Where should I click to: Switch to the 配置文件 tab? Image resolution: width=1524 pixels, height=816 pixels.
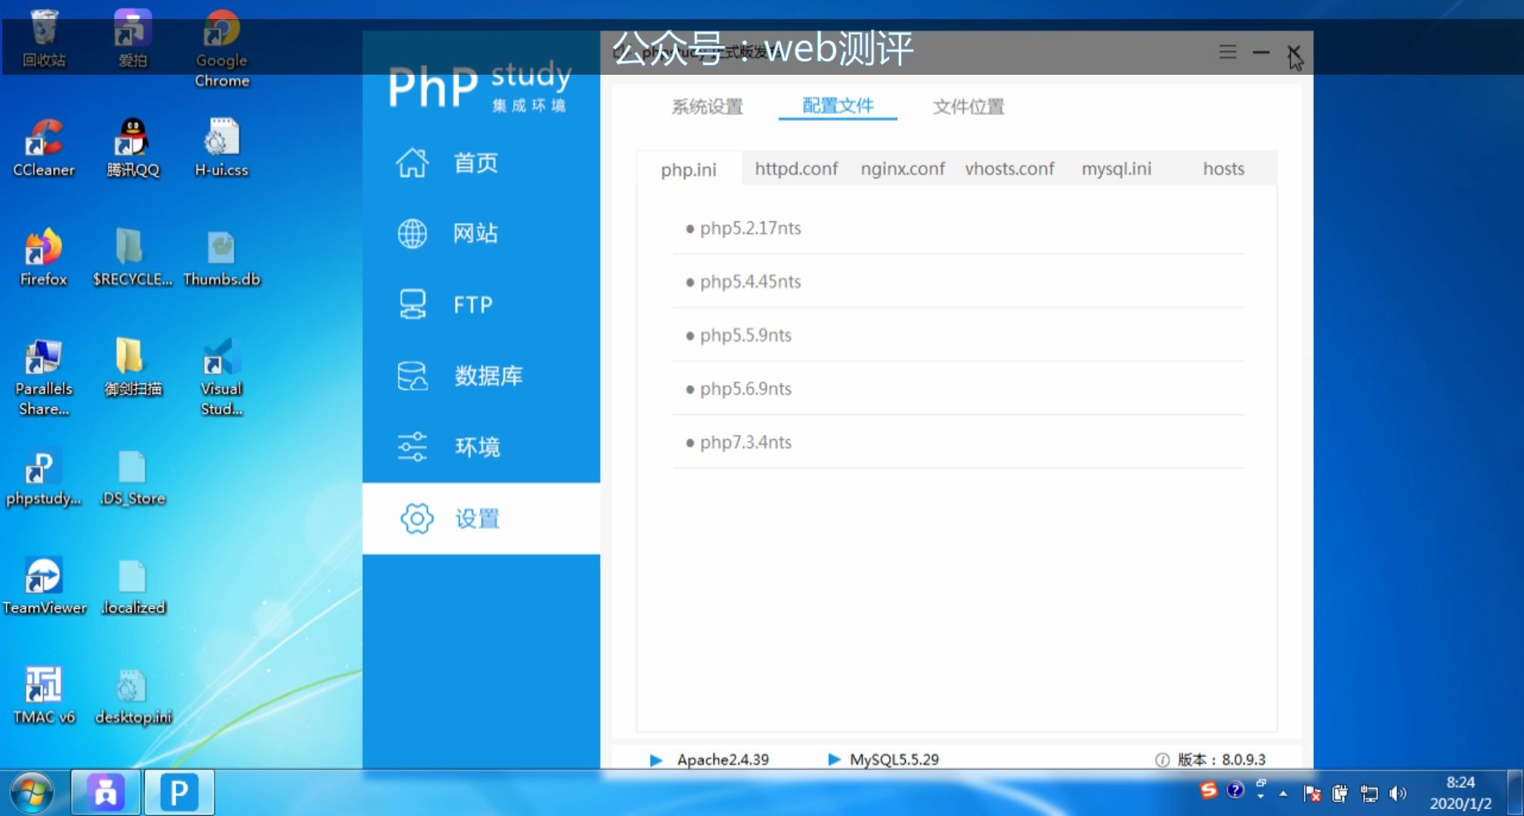pyautogui.click(x=838, y=106)
